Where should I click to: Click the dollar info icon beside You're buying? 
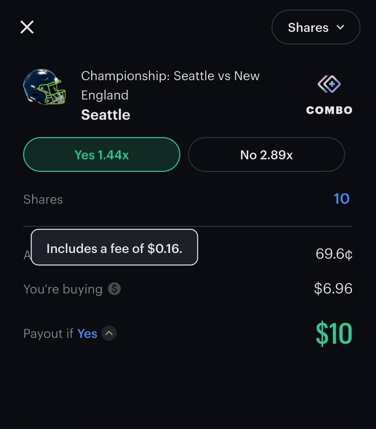pos(114,289)
